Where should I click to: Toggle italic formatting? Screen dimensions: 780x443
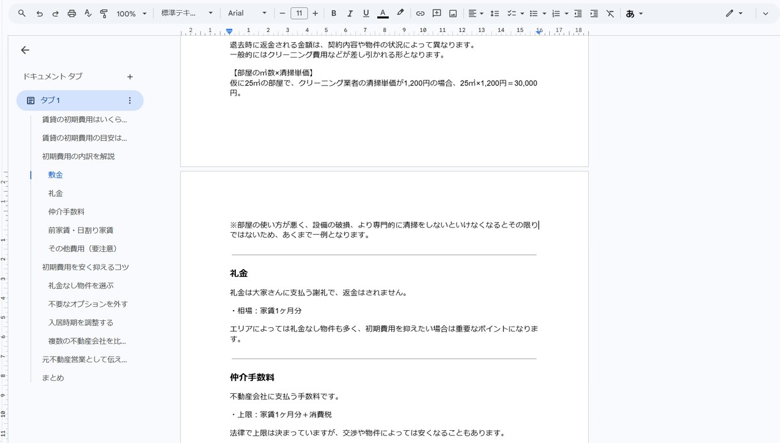(350, 13)
